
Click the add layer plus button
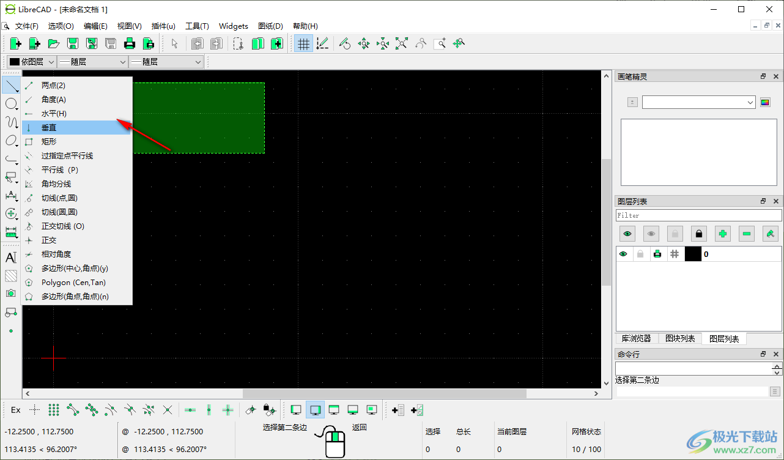[723, 234]
